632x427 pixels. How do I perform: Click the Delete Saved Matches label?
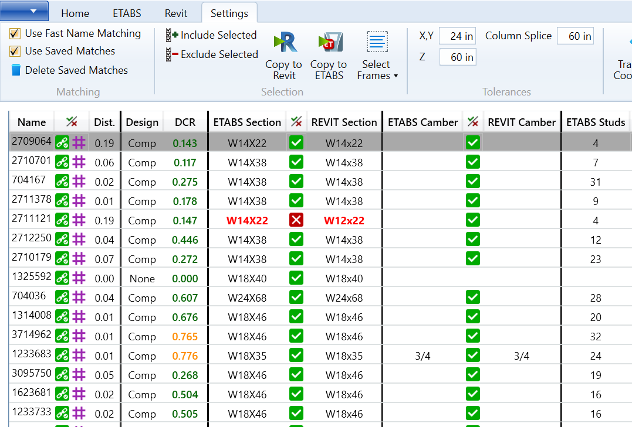[x=76, y=70]
